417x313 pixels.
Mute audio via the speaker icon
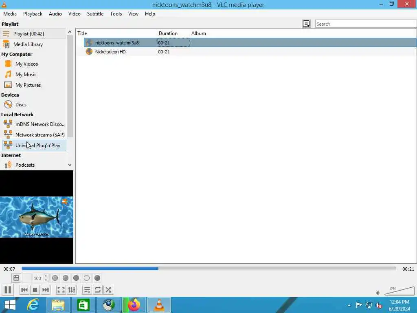[378, 293]
